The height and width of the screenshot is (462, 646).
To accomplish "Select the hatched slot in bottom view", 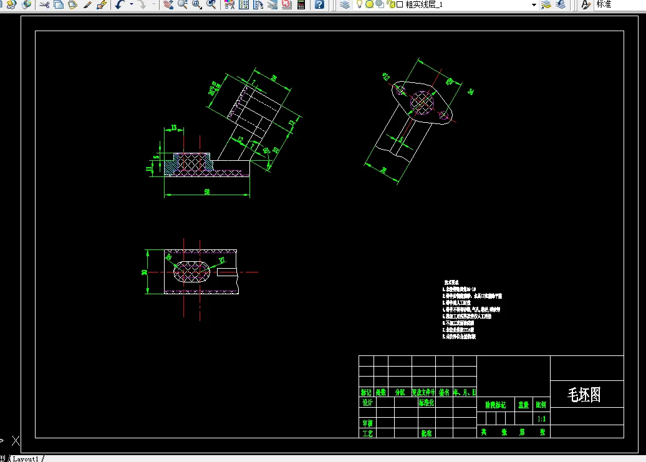I will click(x=191, y=272).
